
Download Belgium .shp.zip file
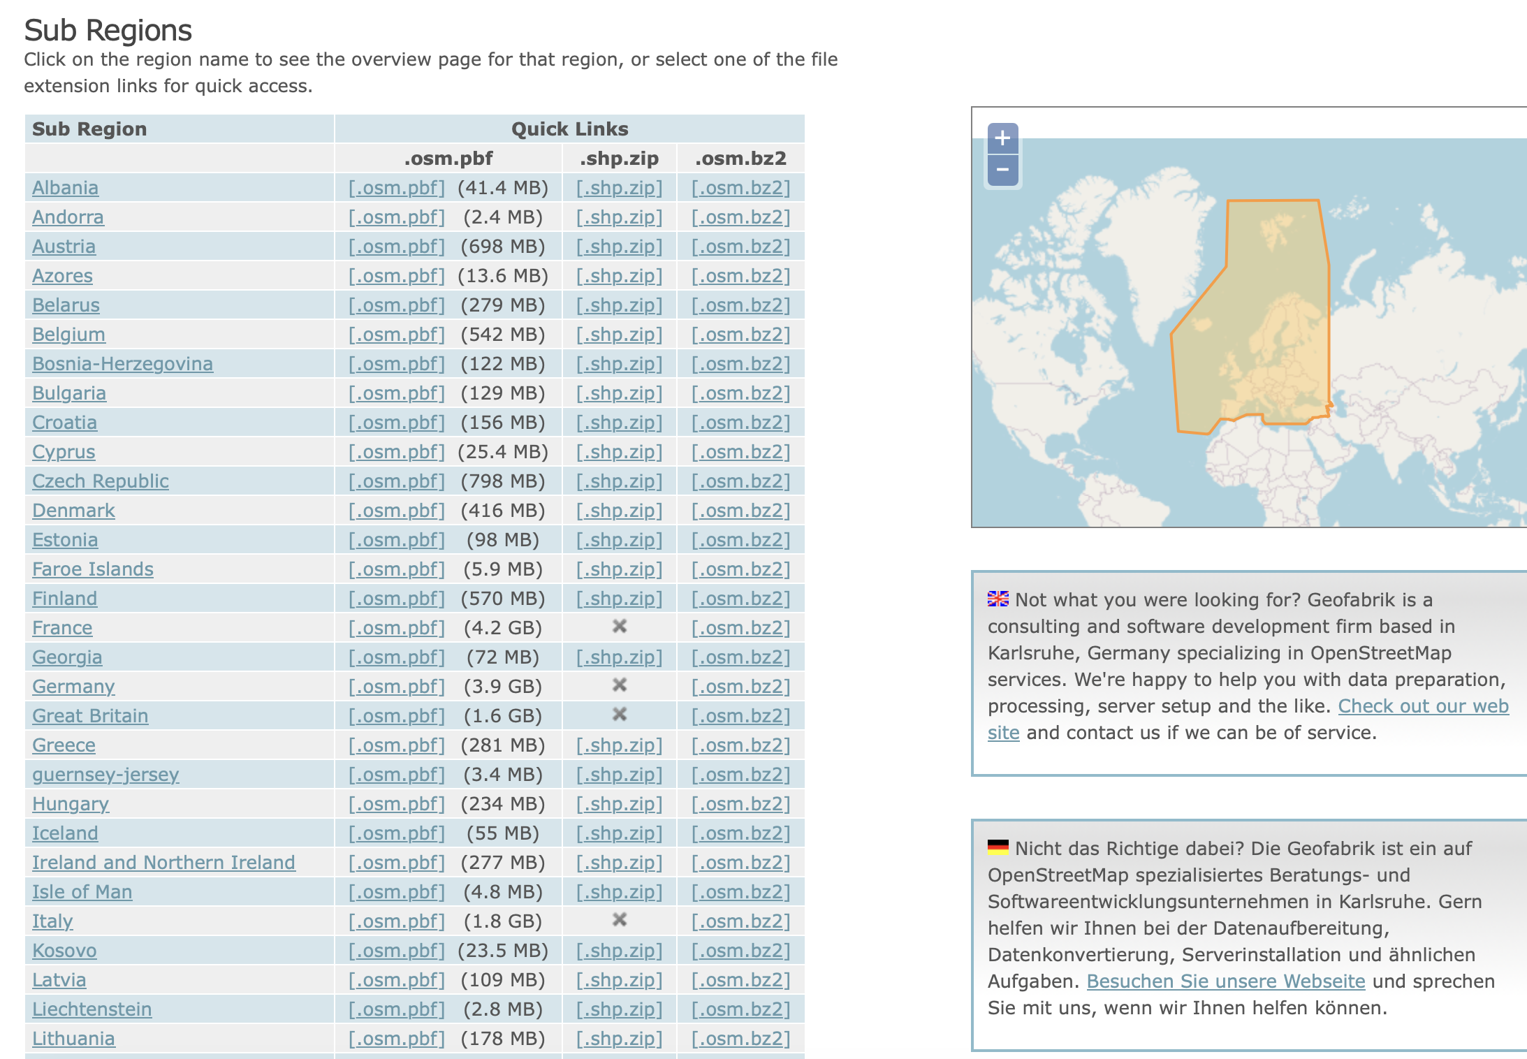point(619,335)
